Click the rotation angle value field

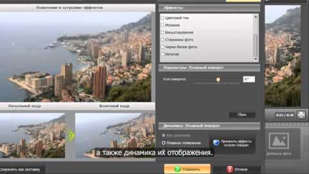(248, 79)
